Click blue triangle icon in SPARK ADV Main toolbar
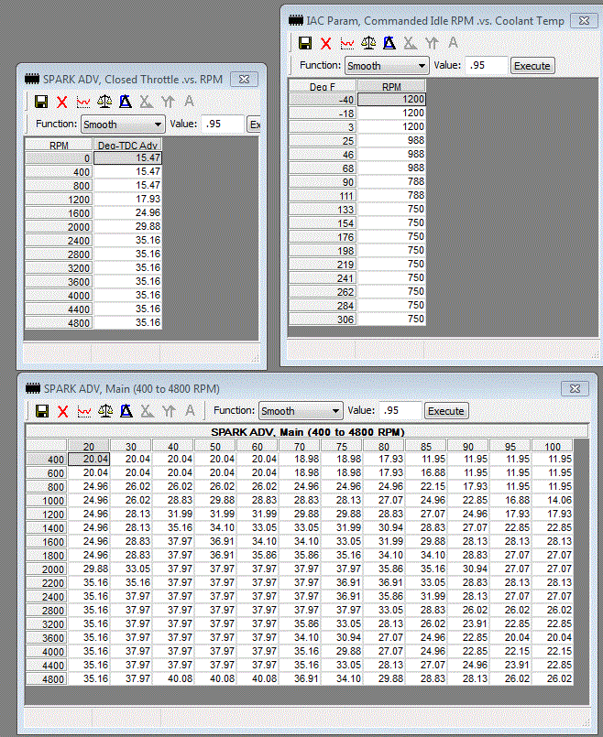The height and width of the screenshot is (737, 603). click(126, 411)
